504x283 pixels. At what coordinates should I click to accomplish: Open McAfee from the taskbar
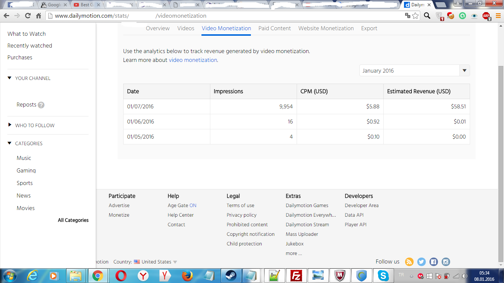[x=339, y=276]
